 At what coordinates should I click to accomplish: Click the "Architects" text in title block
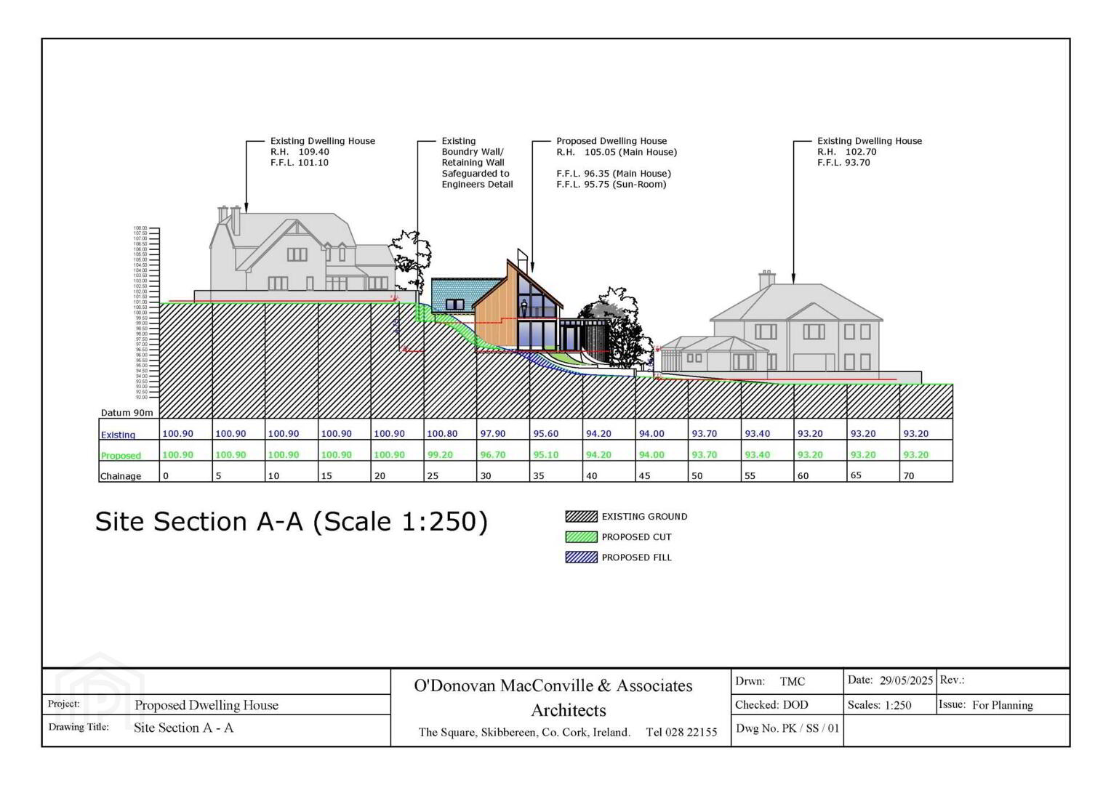point(569,710)
